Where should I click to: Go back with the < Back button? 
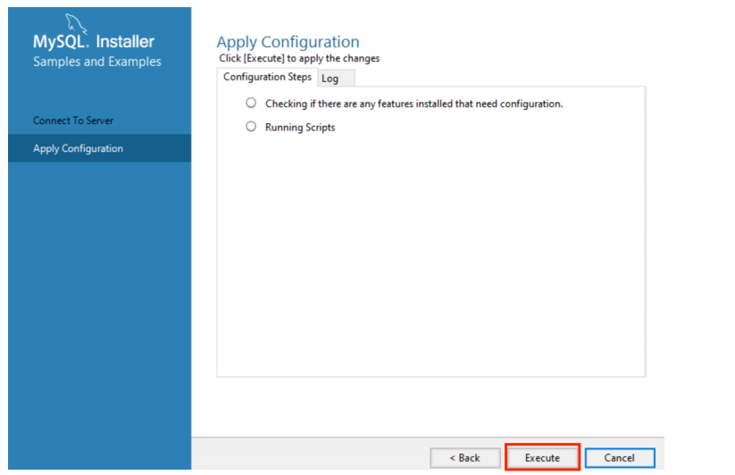tap(465, 458)
